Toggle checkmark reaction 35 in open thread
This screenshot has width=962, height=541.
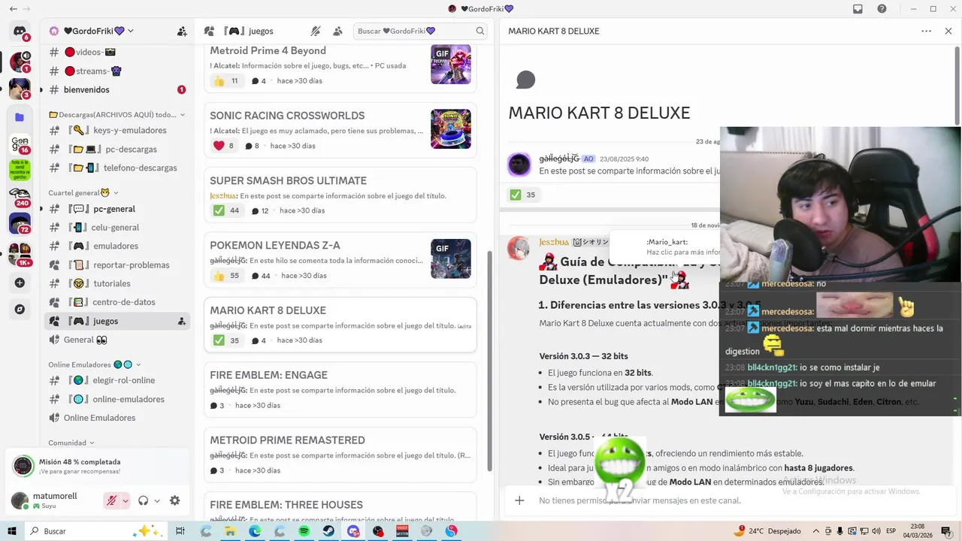click(524, 195)
